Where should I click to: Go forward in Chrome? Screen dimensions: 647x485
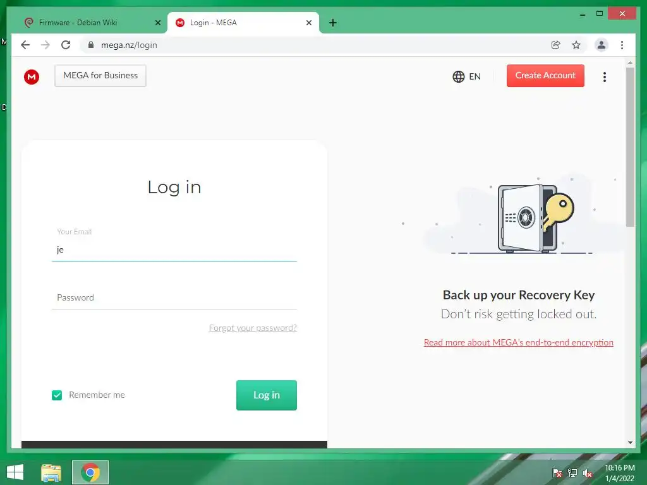pos(45,45)
